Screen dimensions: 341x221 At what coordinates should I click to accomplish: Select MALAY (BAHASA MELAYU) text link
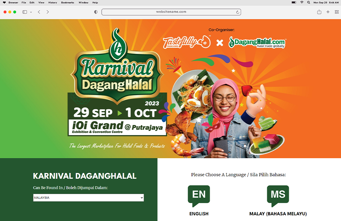click(278, 214)
